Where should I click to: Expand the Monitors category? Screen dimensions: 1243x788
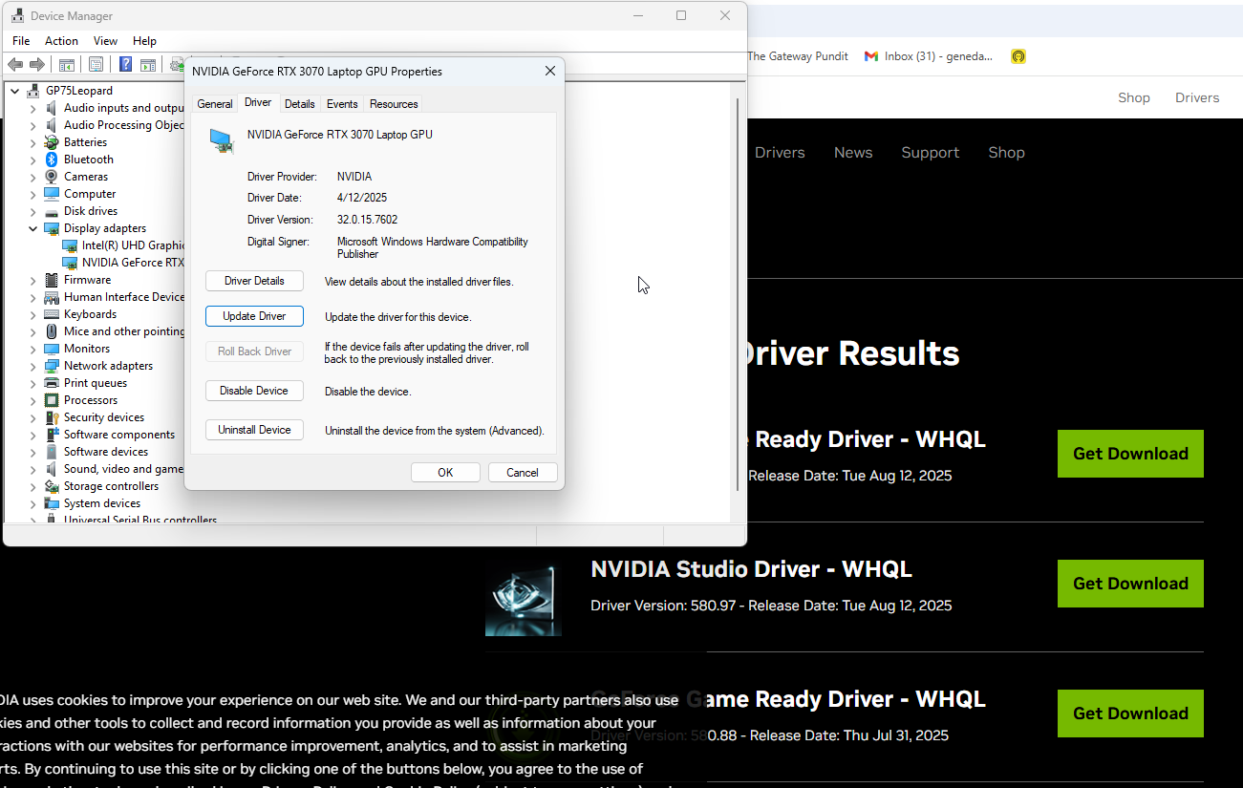(33, 349)
